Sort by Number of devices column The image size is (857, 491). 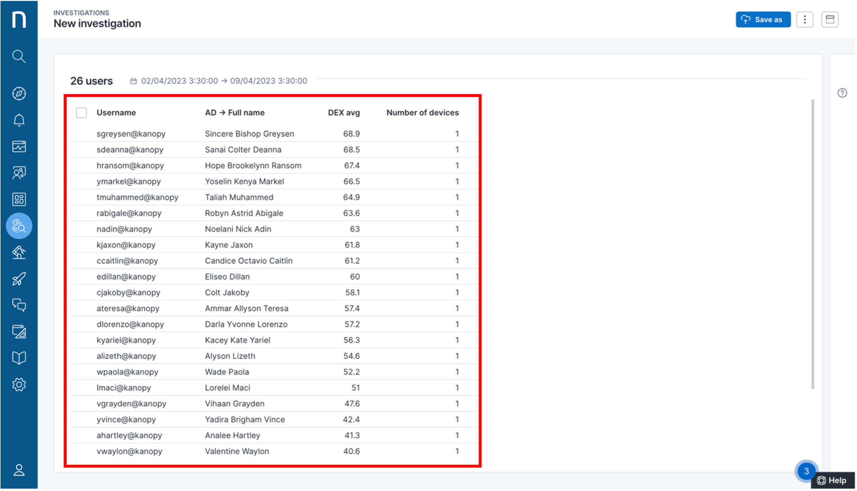point(422,113)
